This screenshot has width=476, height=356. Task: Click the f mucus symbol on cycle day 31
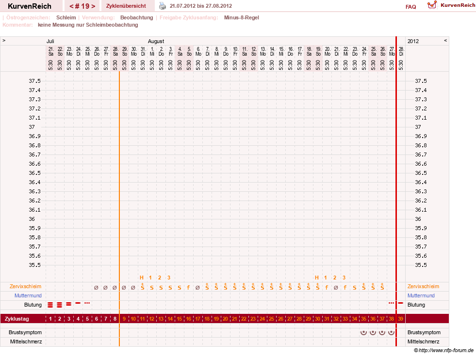(327, 288)
